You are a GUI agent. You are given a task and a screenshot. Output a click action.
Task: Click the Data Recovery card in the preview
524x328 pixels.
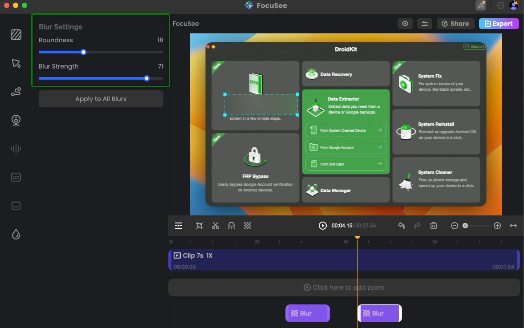pos(346,74)
